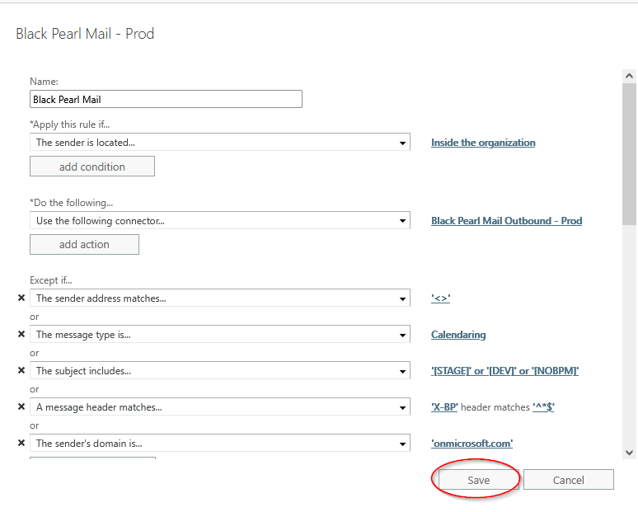
Task: Remove the sender address matches exception
Action: pyautogui.click(x=21, y=298)
